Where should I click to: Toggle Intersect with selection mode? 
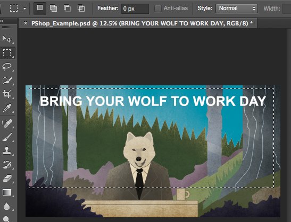tap(81, 8)
